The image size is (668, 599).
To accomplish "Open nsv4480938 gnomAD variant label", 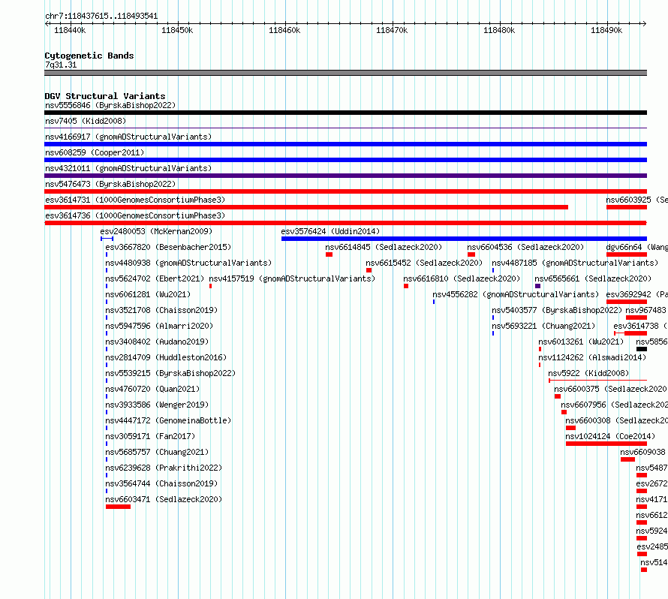I will click(x=188, y=263).
